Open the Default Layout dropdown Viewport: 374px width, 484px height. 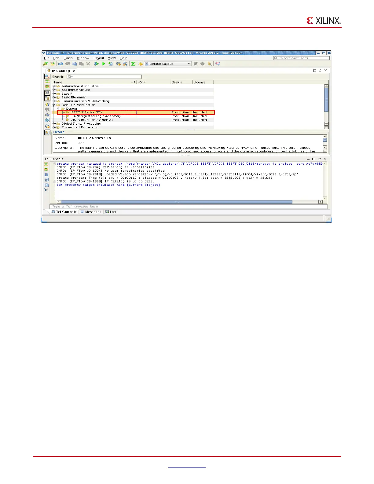(168, 64)
